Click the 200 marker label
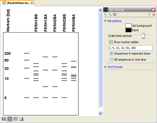The height and width of the screenshot is (123, 157). [x=7, y=53]
